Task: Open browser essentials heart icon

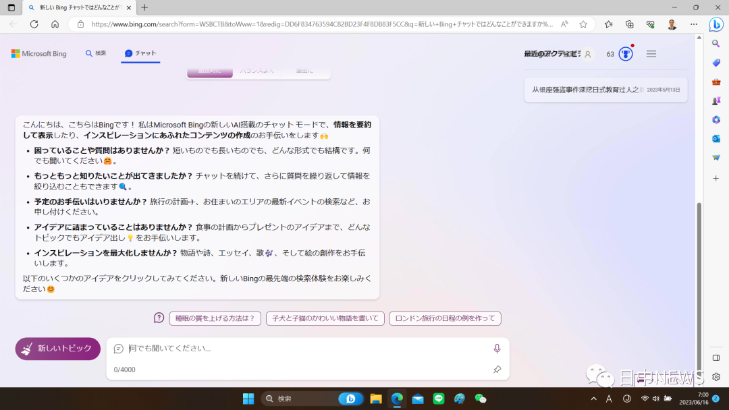Action: (x=651, y=24)
